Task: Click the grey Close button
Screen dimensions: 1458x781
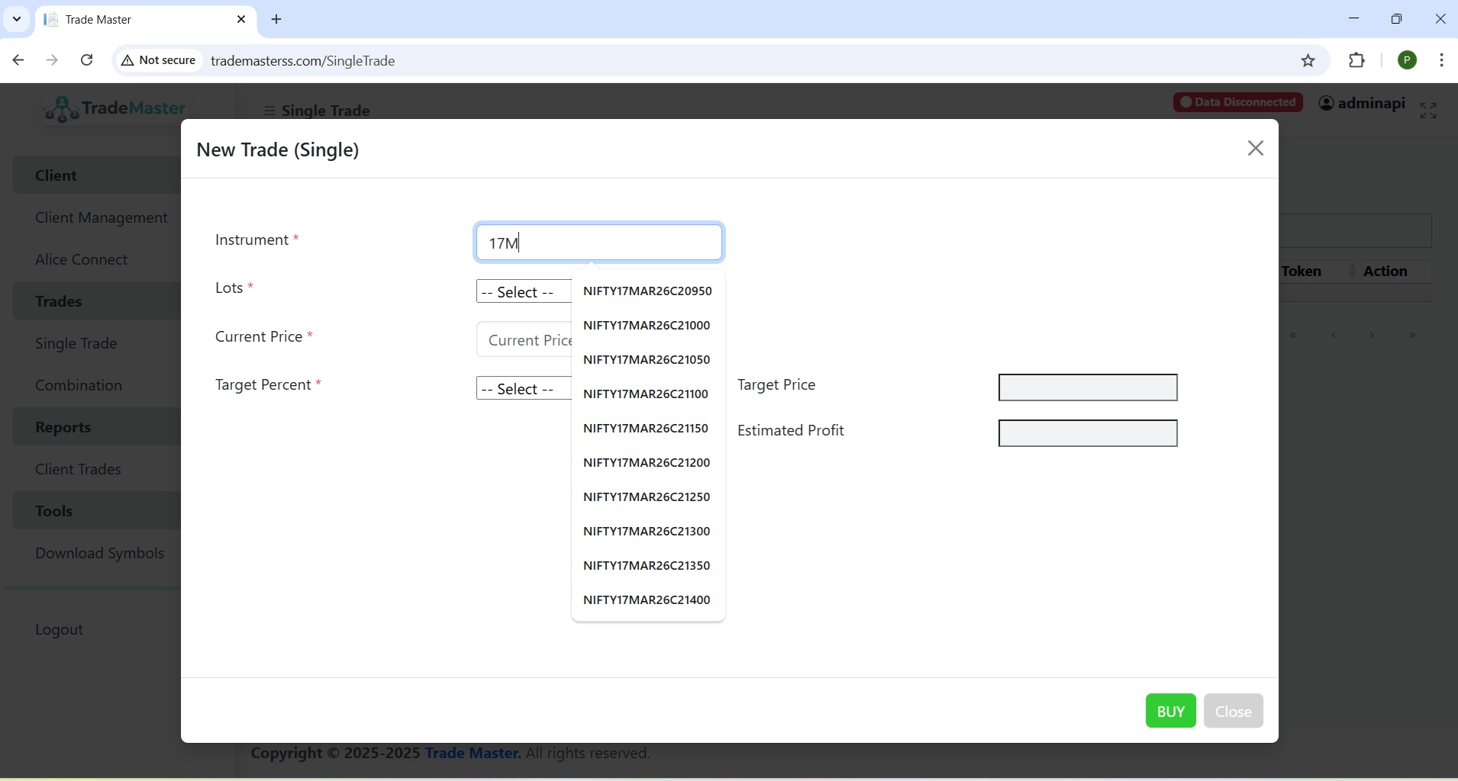Action: coord(1234,711)
